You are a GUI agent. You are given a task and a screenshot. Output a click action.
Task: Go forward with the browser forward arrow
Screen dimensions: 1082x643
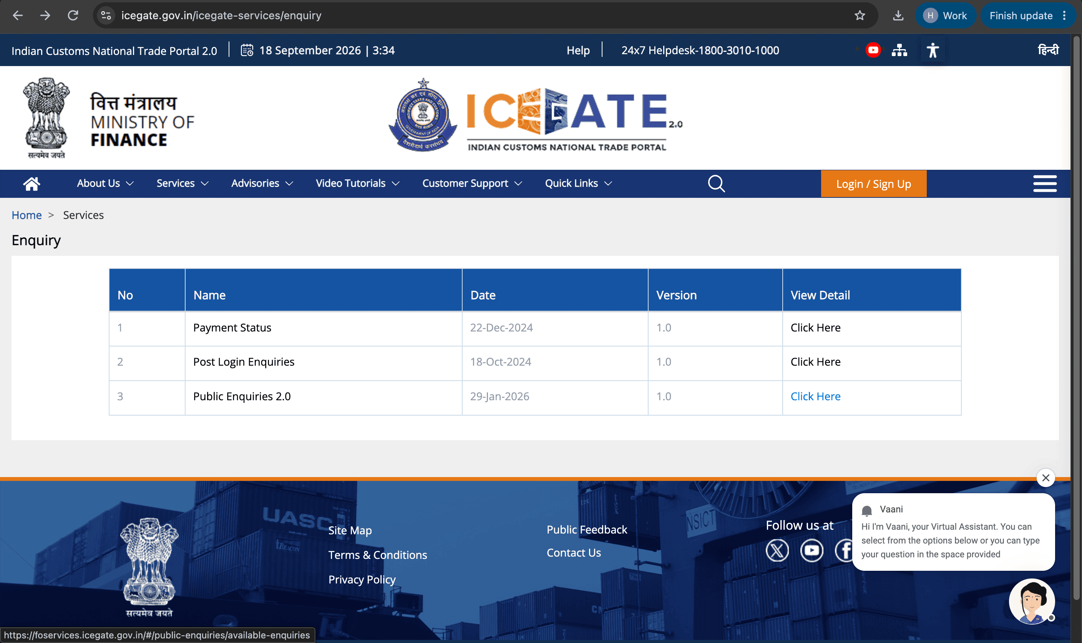pos(45,16)
